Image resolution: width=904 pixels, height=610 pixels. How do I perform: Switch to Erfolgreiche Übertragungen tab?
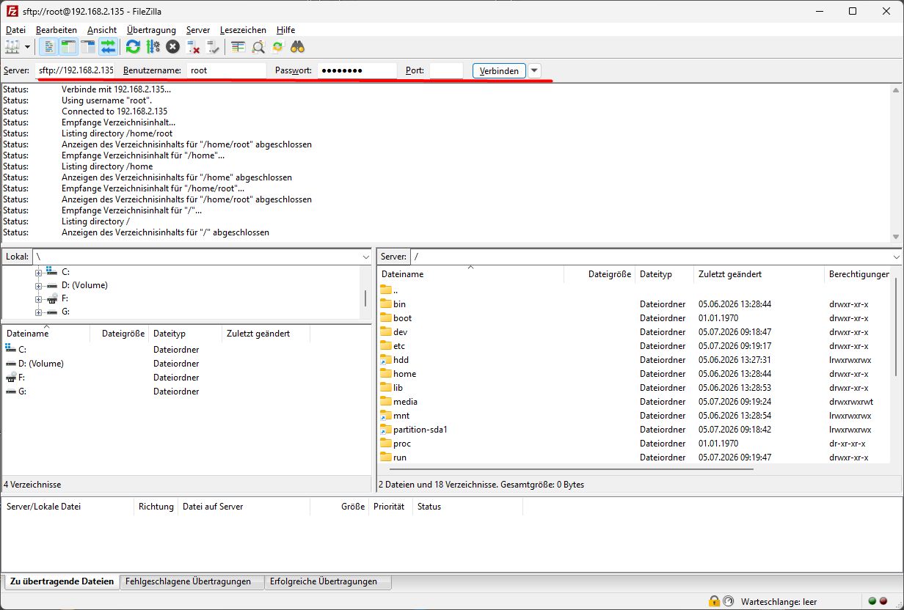click(x=327, y=581)
